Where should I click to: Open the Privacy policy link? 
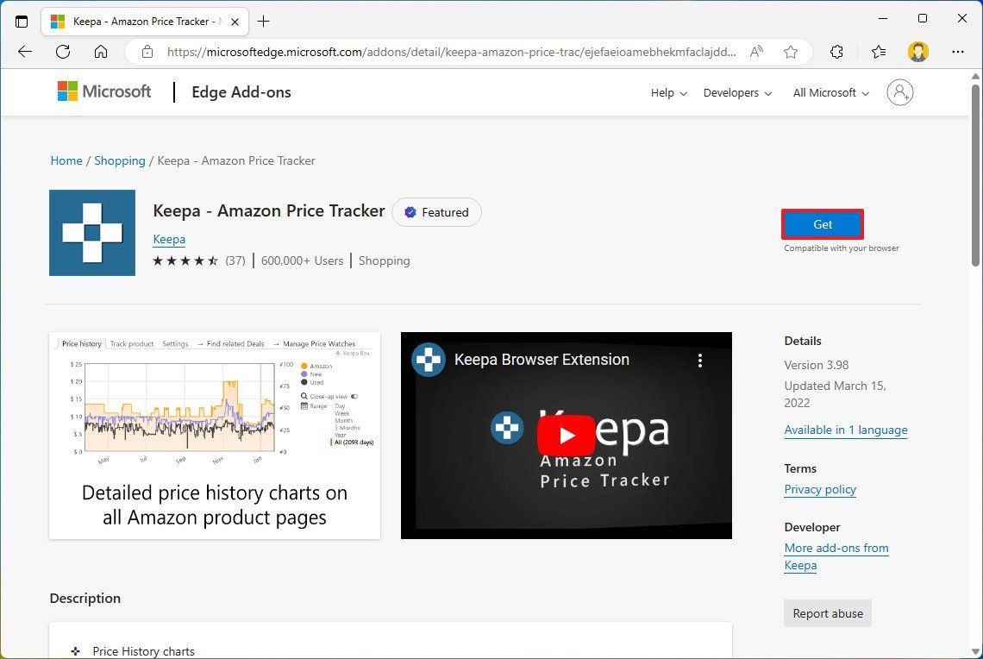pos(819,489)
